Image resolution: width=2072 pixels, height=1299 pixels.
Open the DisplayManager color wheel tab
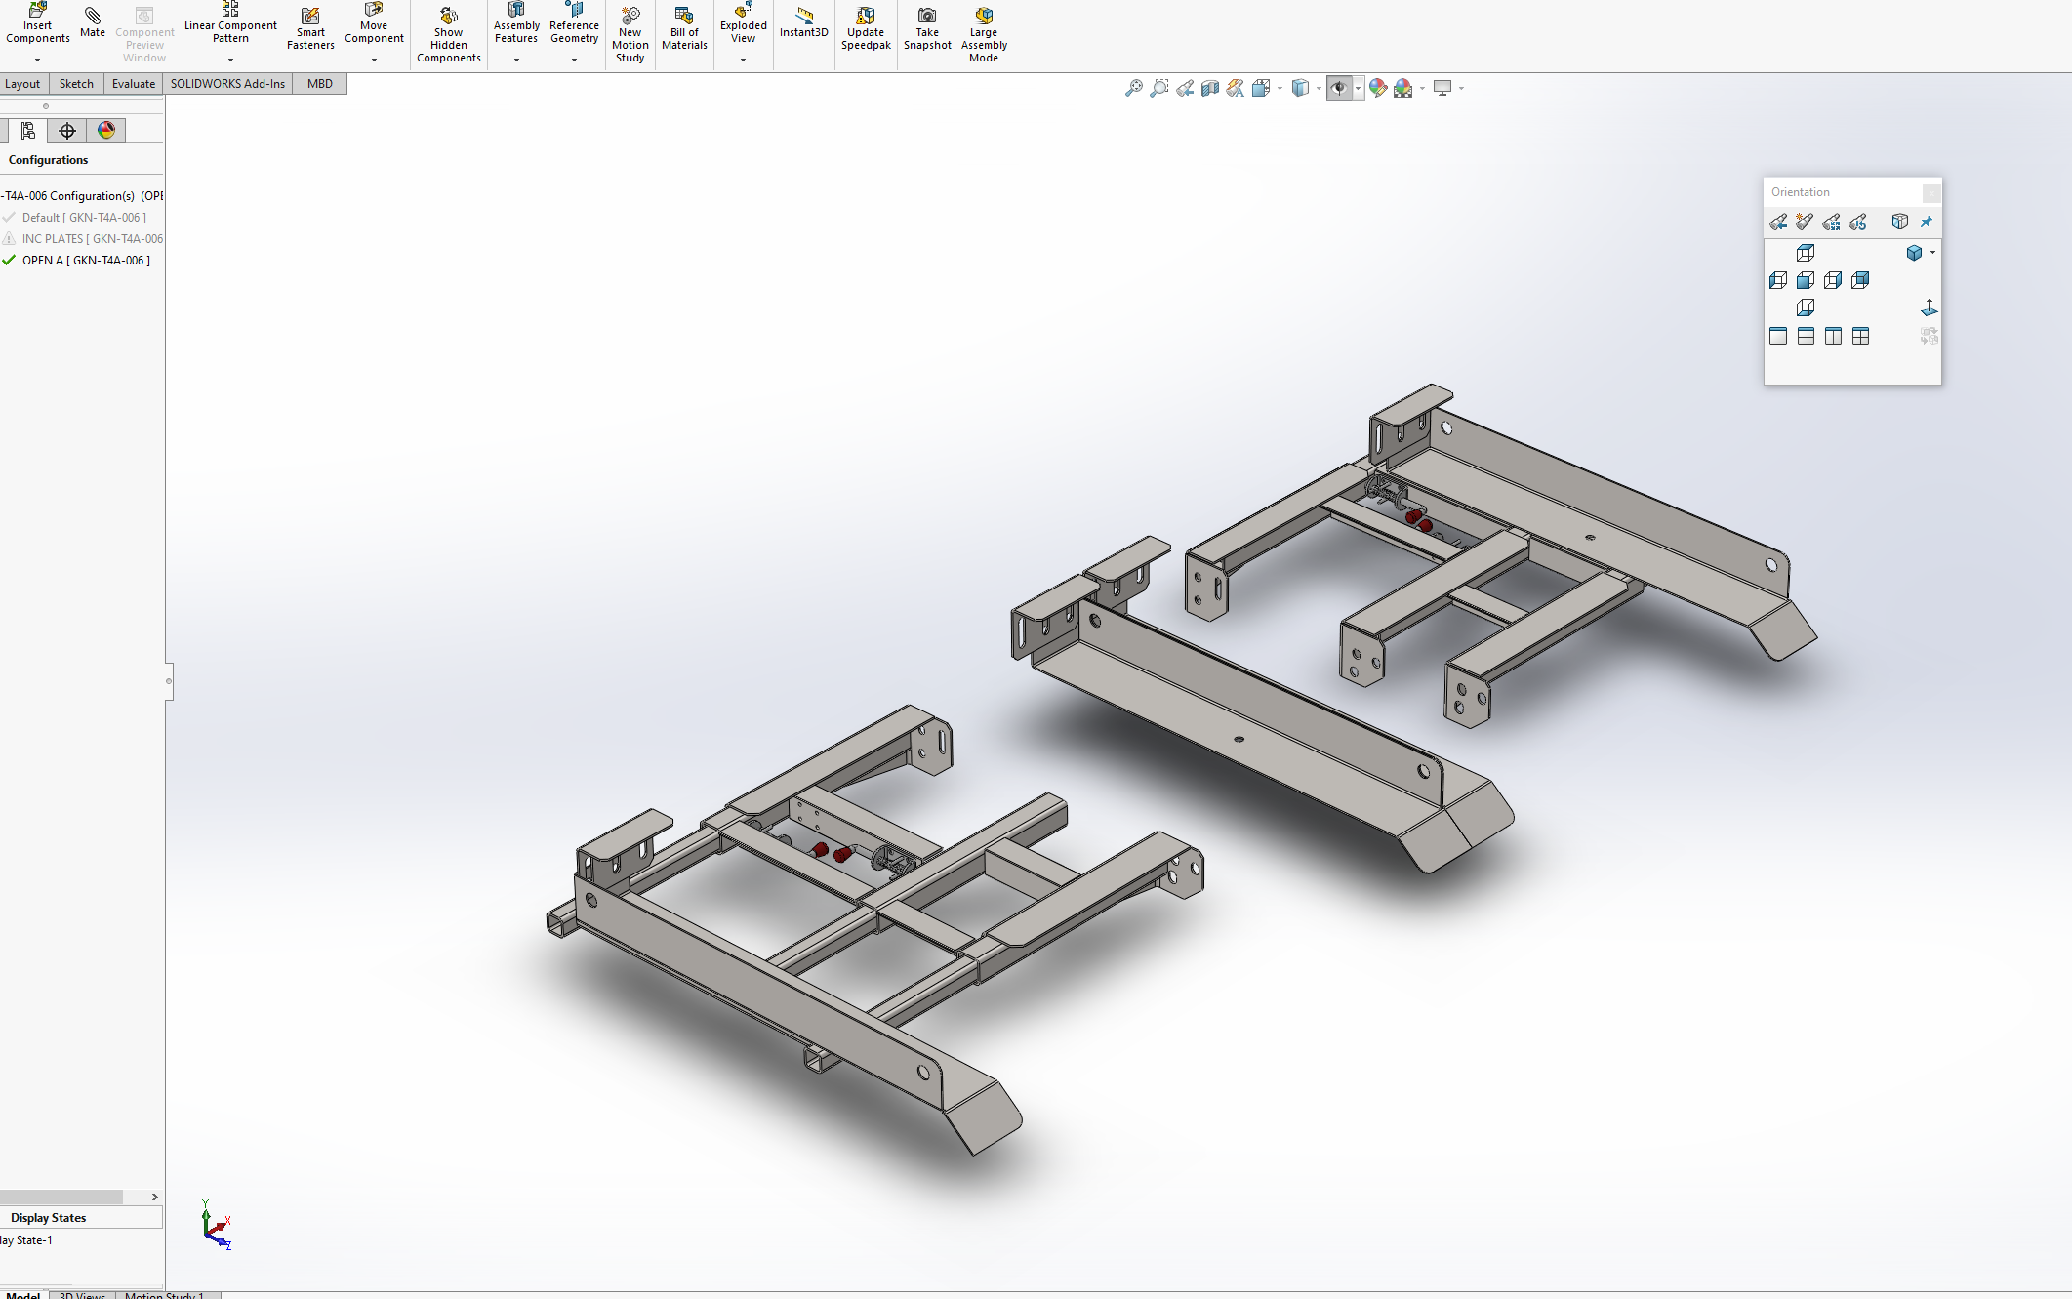[x=106, y=130]
